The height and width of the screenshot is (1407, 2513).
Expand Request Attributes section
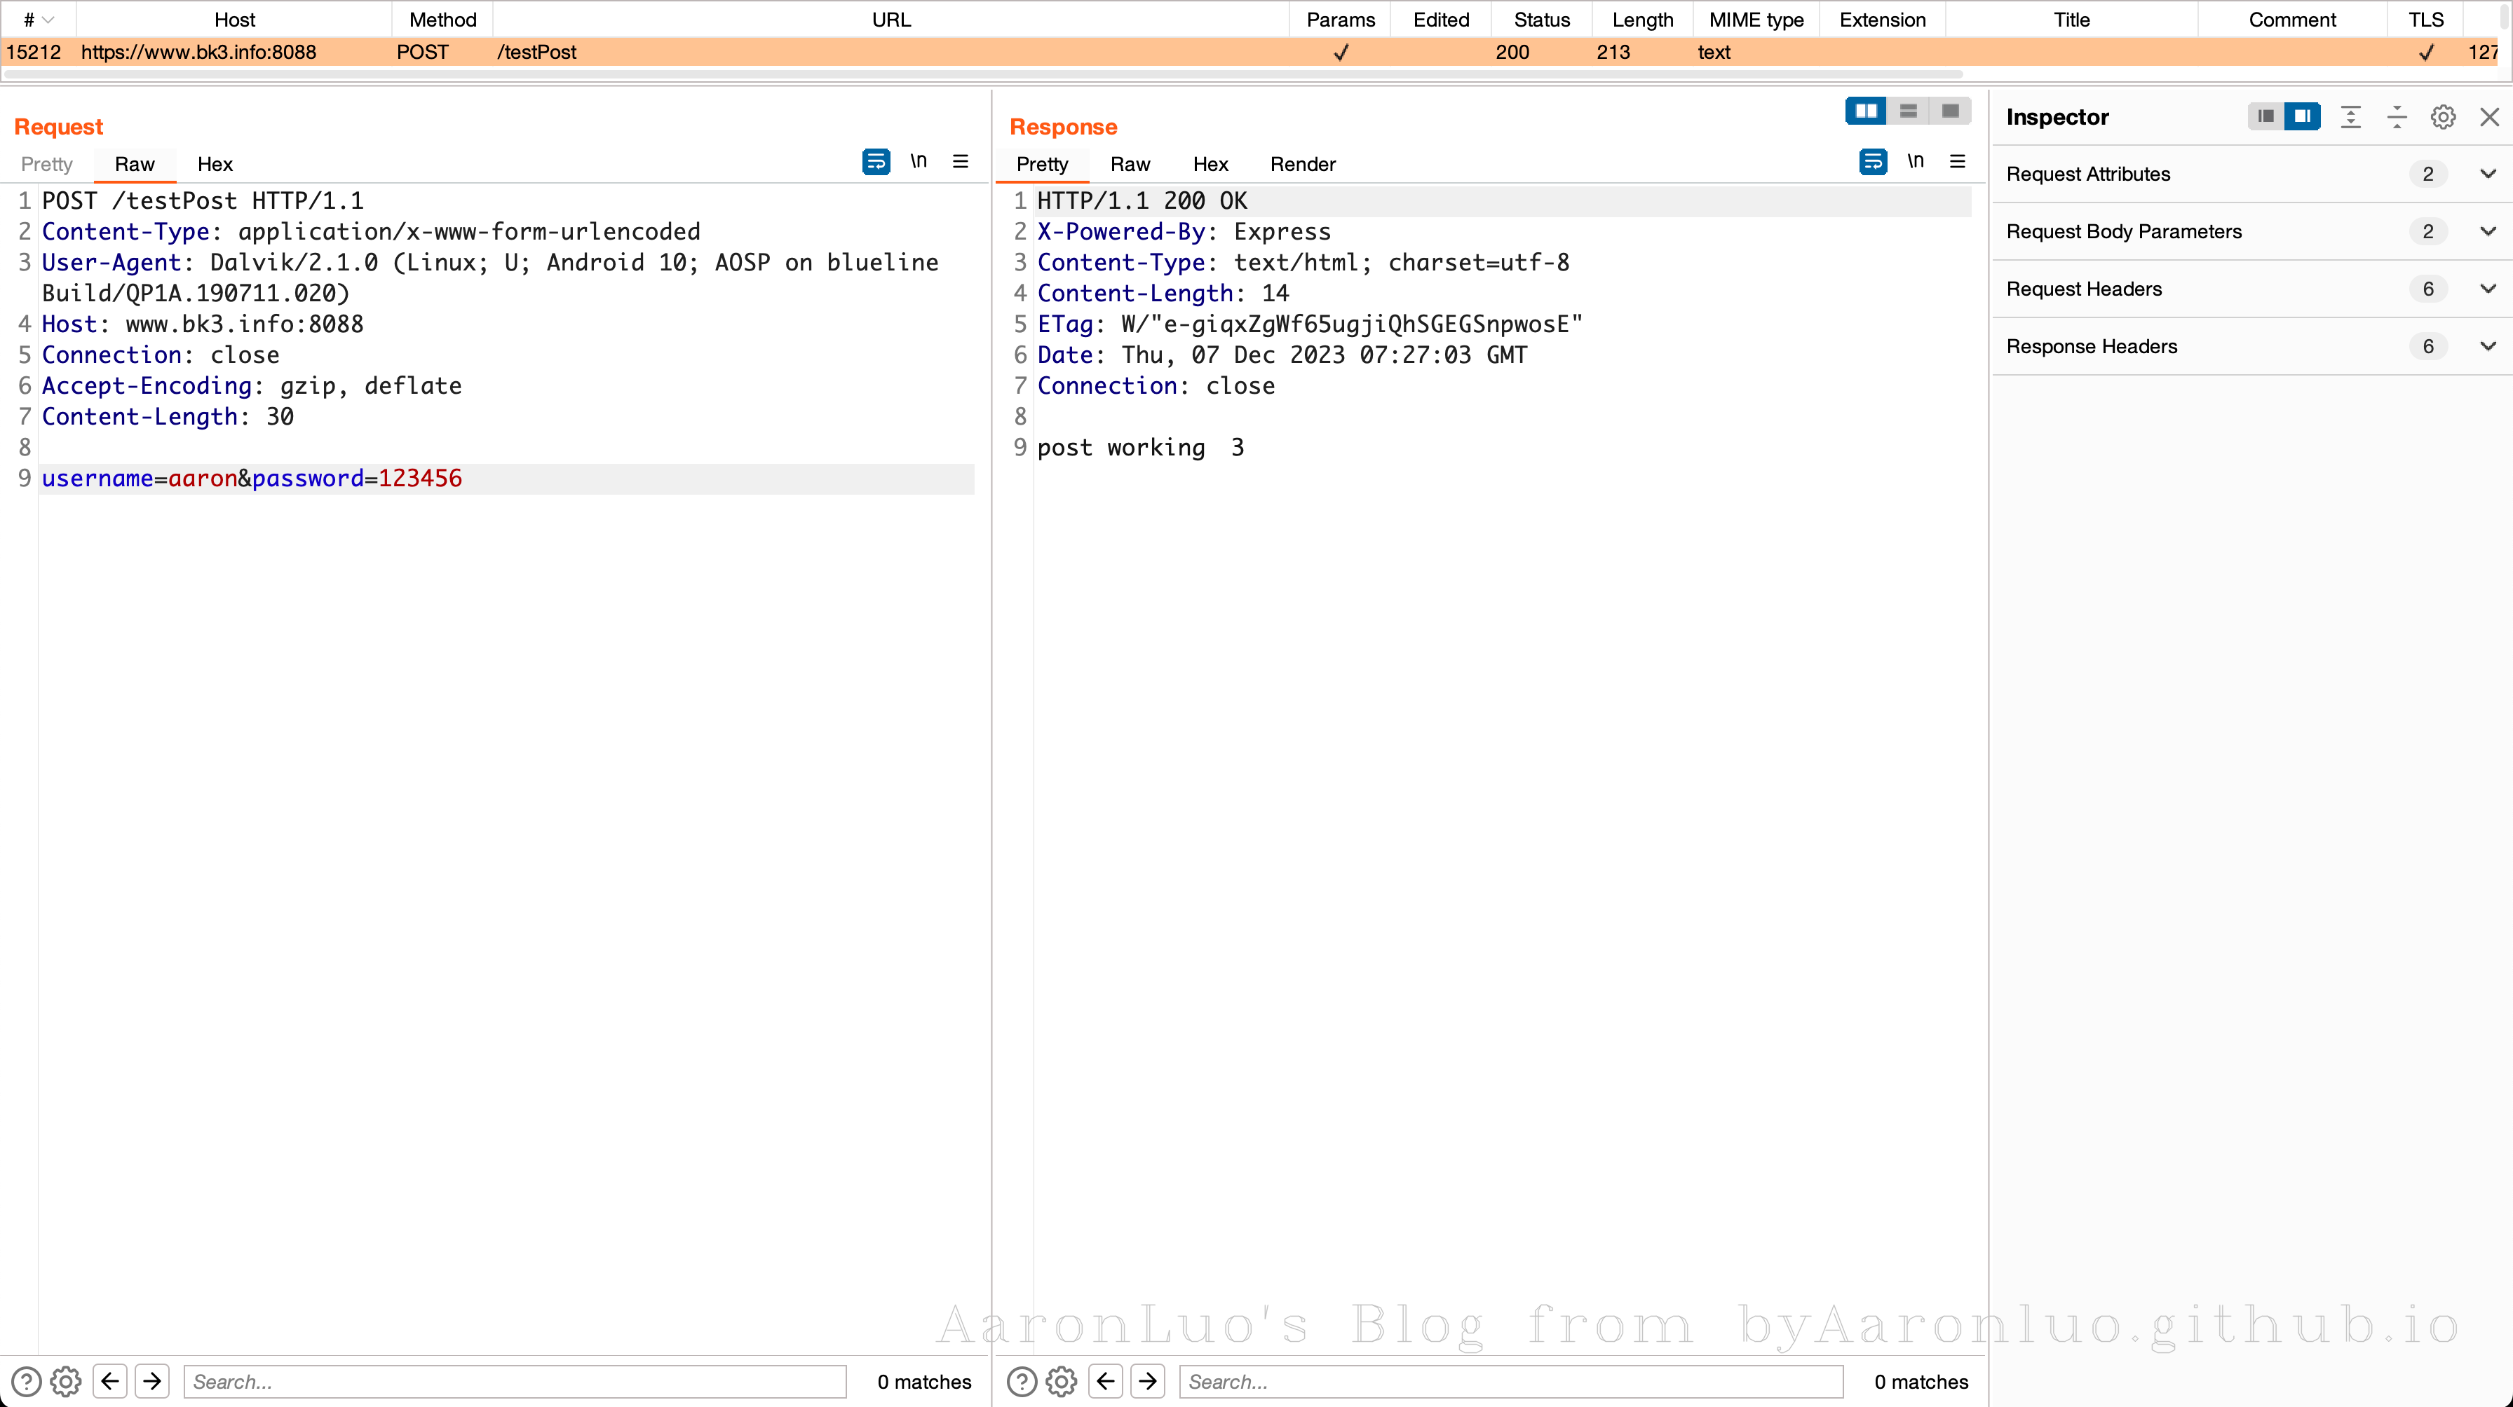tap(2488, 174)
